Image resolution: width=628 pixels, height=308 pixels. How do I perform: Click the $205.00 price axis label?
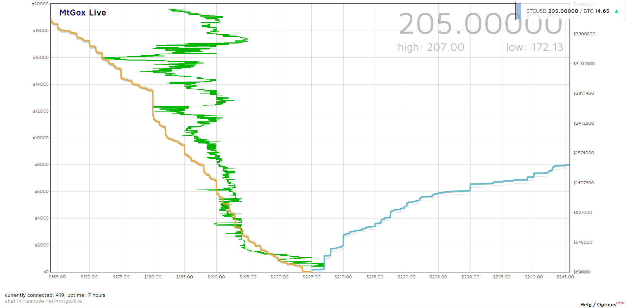(312, 277)
